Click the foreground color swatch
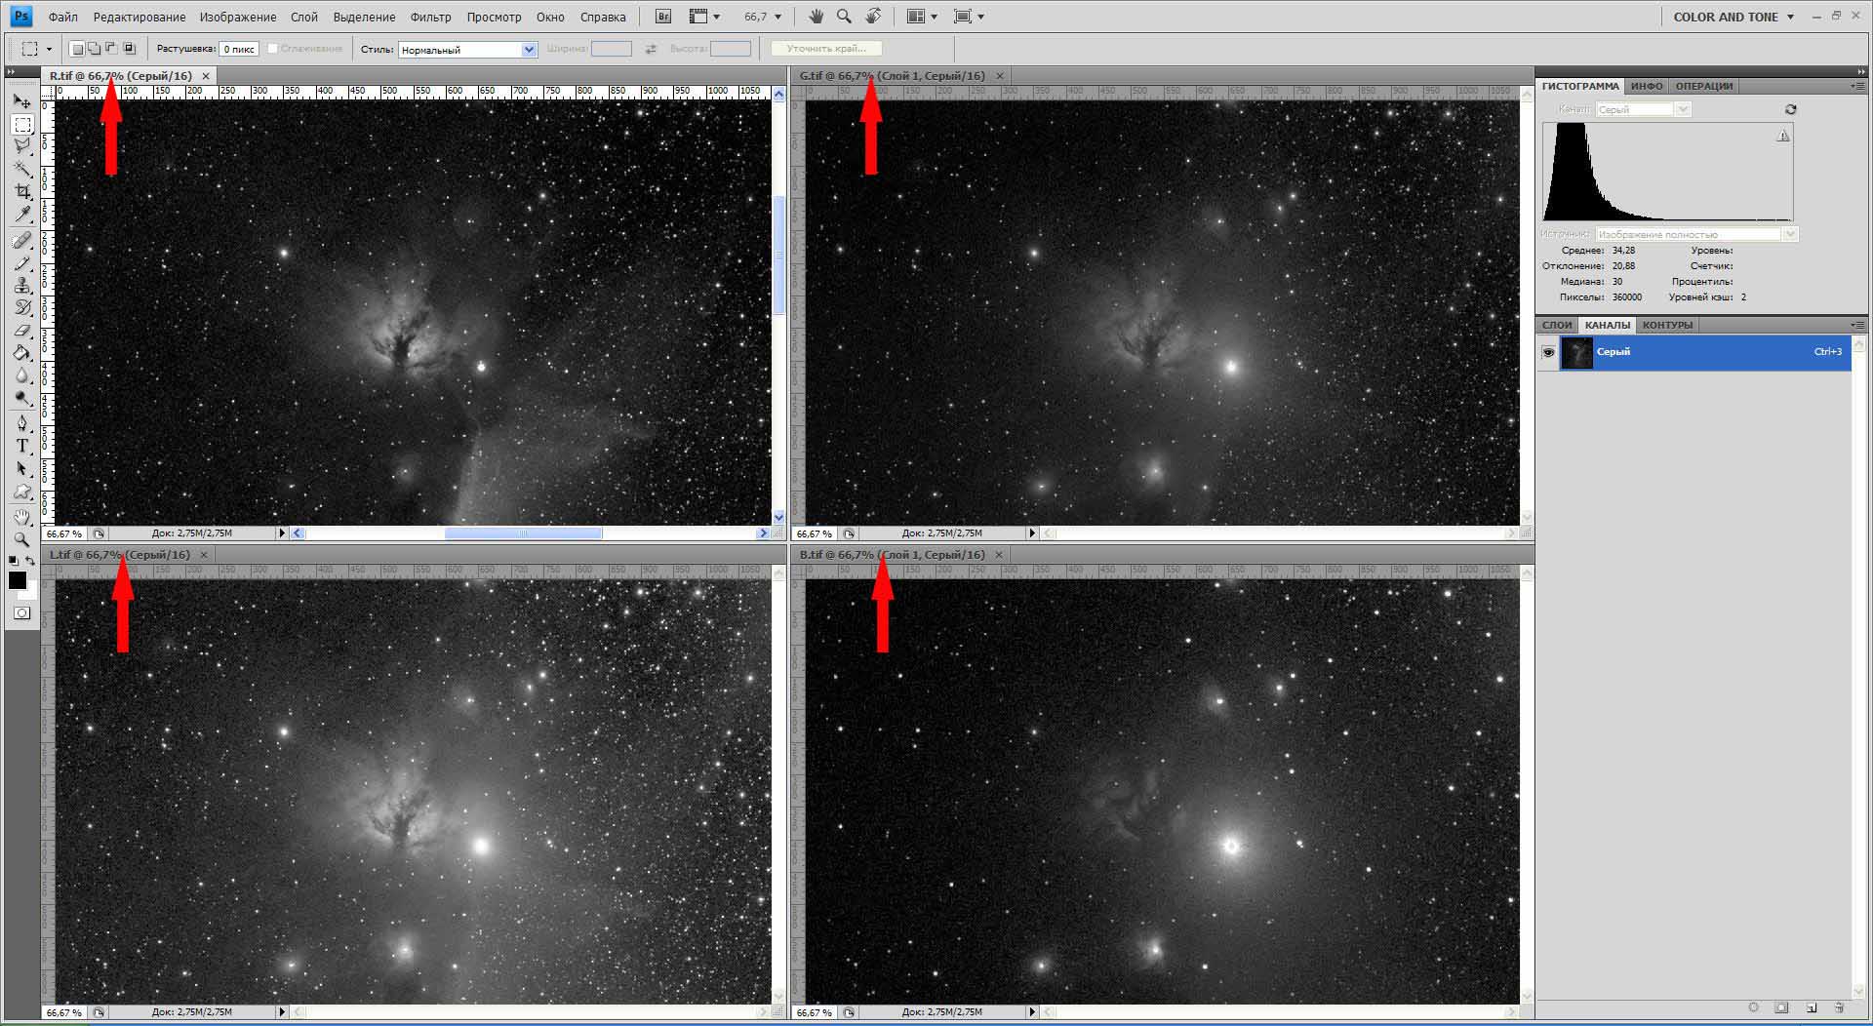The image size is (1873, 1026). tap(17, 580)
